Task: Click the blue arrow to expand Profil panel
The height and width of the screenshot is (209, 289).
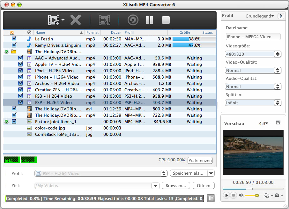Action: [x=281, y=16]
